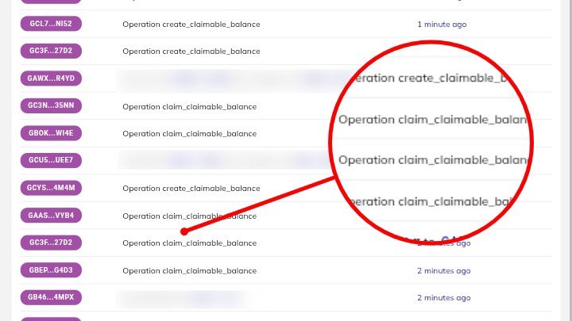Screen dimensions: 572x321
Task: Click '2 minutes ago' in GB46...4MPX row
Action: (444, 298)
